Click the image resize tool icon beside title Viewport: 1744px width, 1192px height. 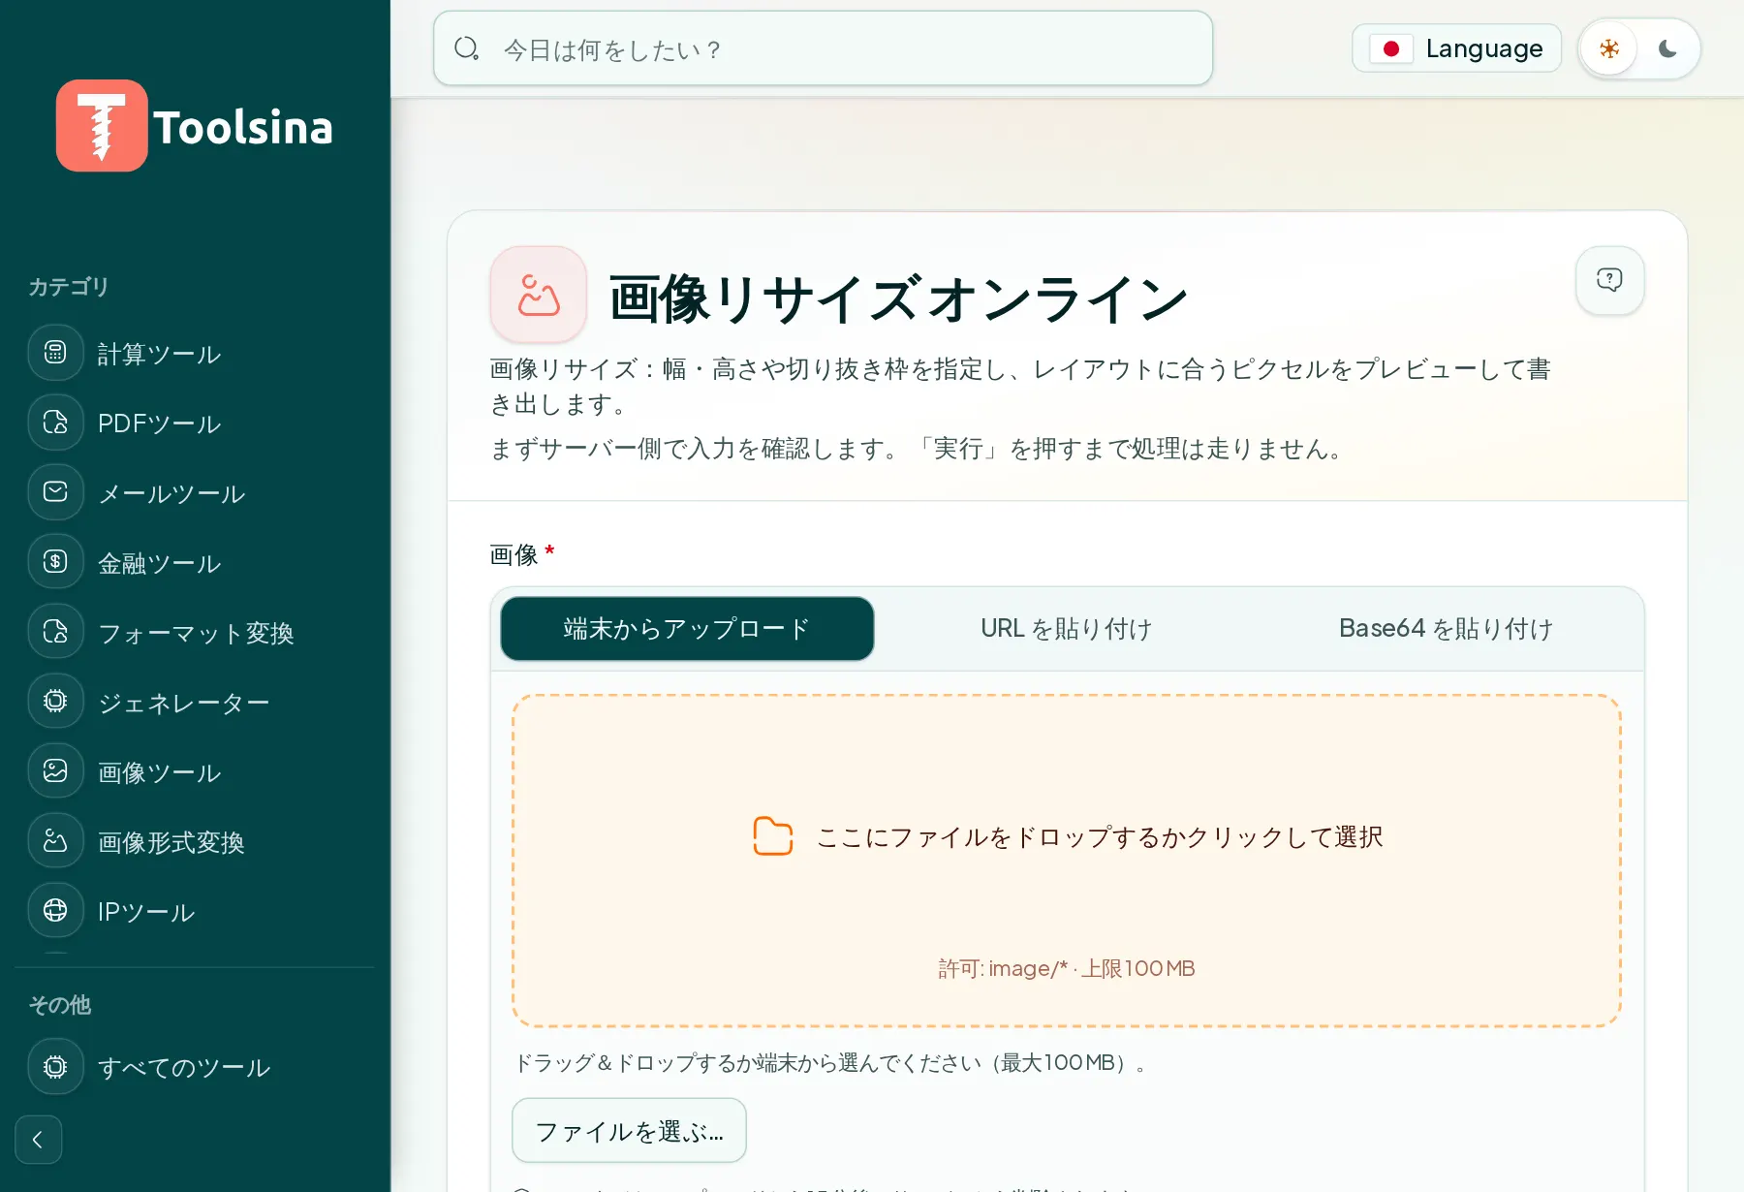tap(539, 295)
